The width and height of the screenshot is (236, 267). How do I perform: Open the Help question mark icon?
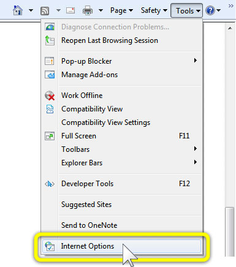coord(210,10)
